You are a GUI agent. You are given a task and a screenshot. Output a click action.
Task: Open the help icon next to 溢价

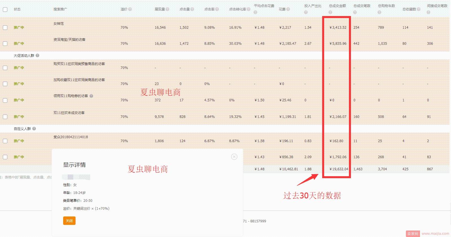coord(130,9)
